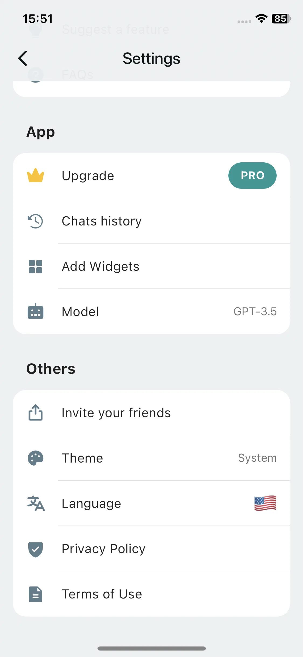Click the Chats history clock icon

[x=35, y=221]
